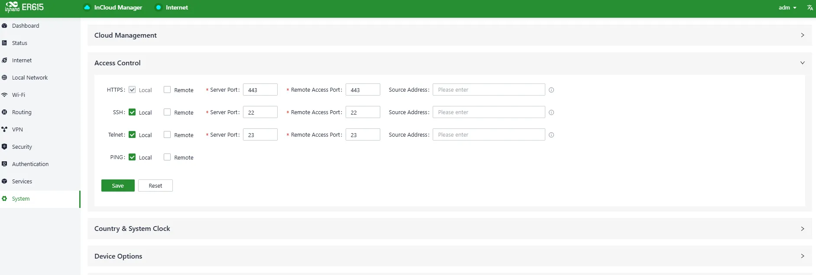Click the Status sidebar icon
Viewport: 816px width, 275px height.
coord(4,43)
